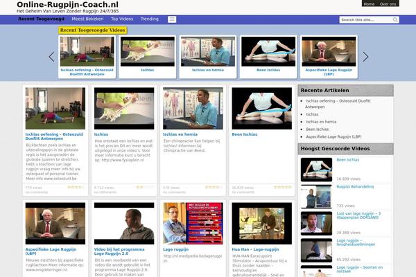Viewport: 416px width, 277px height.
Task: Open sidebar link Lage rugpijn – Soorten en oorzaak
Action: (x=359, y=269)
